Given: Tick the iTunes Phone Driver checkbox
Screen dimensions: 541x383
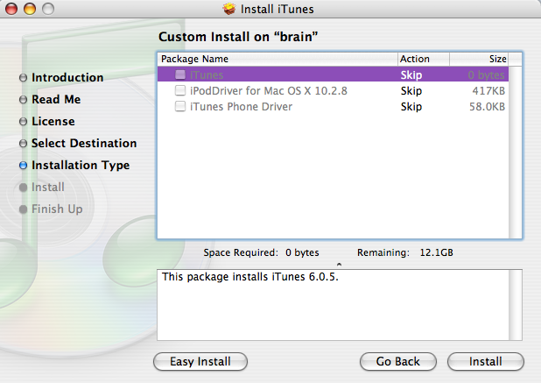Looking at the screenshot, I should [180, 106].
